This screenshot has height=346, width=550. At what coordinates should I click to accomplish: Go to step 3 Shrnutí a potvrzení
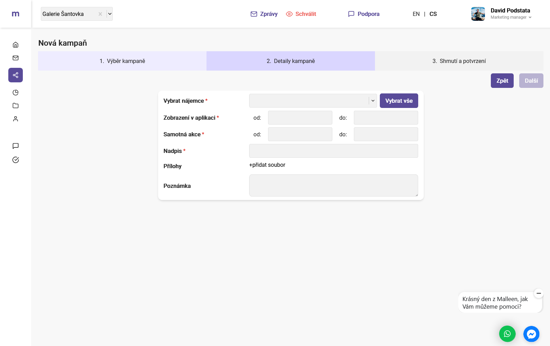point(459,61)
